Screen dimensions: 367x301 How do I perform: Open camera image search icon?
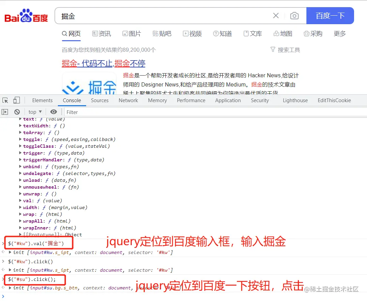[x=294, y=16]
